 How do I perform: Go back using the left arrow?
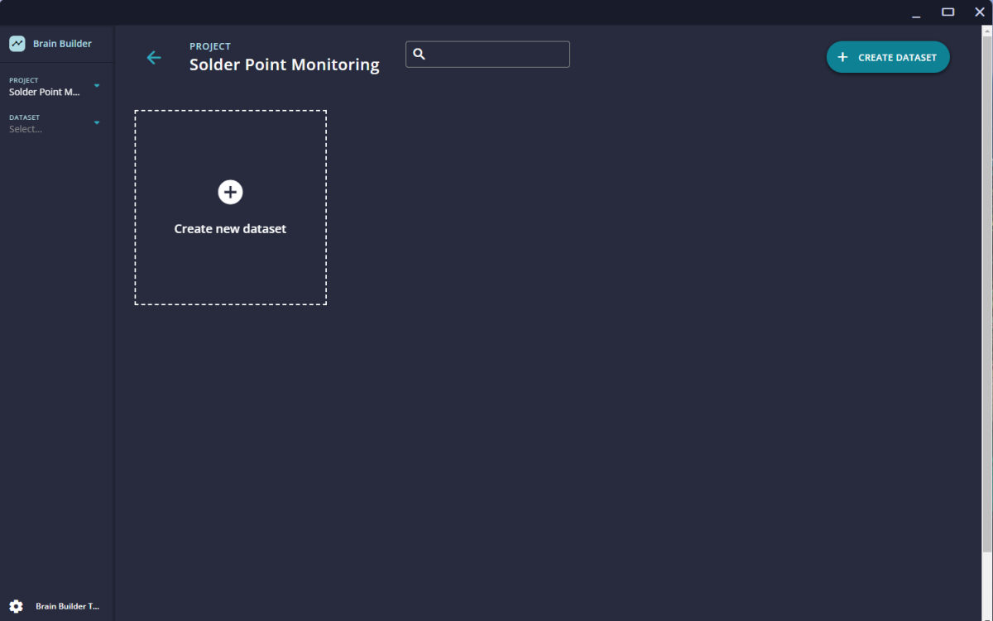154,57
